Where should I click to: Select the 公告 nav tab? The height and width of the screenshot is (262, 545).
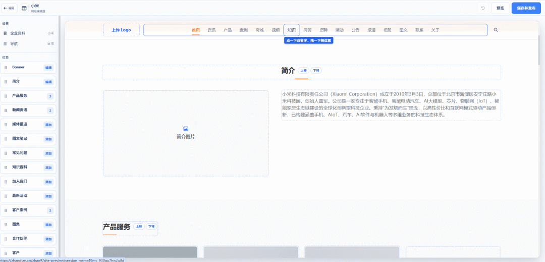point(356,30)
